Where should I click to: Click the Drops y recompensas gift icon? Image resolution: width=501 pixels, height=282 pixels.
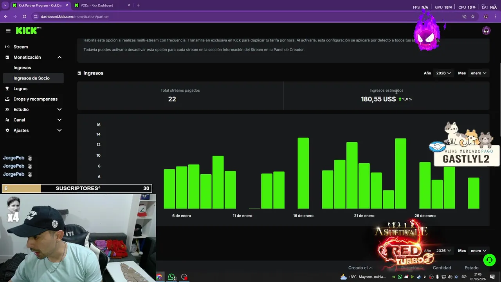tap(7, 99)
